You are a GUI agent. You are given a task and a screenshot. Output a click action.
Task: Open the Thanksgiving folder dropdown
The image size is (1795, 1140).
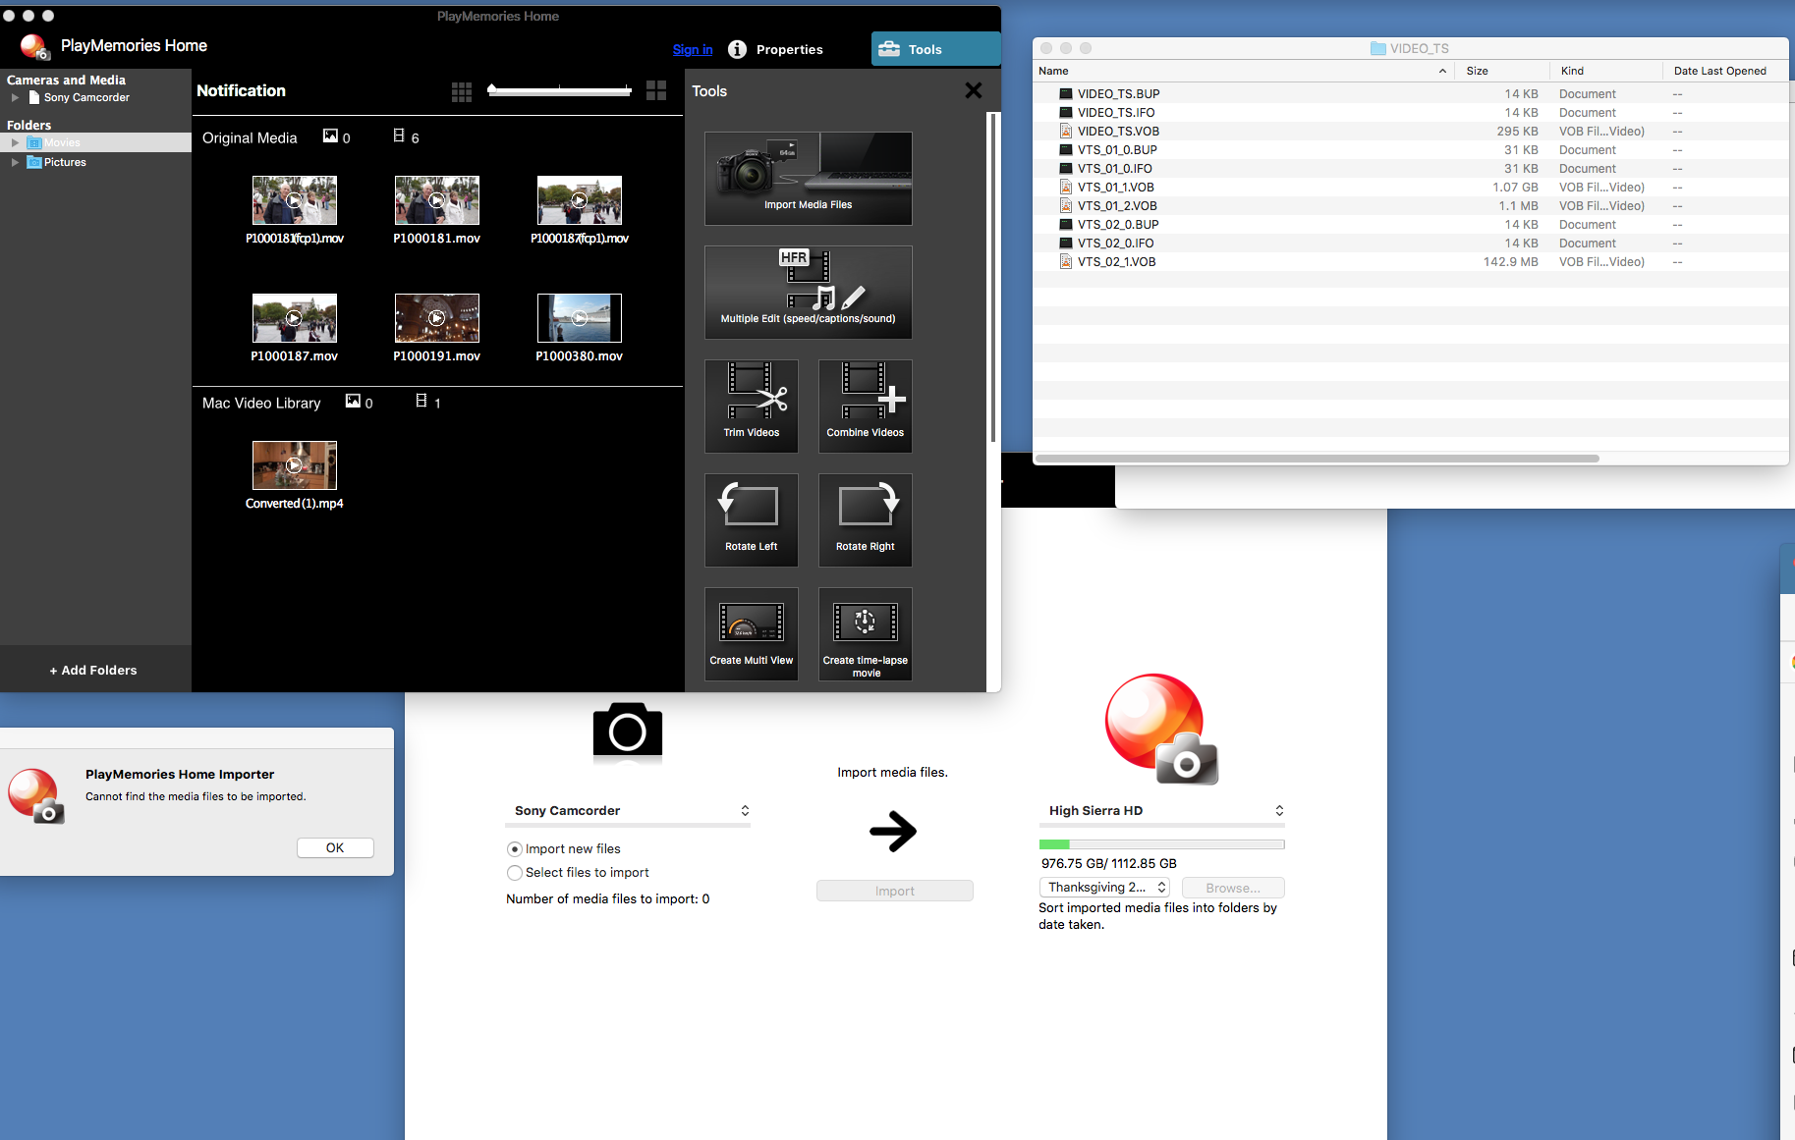coord(1104,887)
